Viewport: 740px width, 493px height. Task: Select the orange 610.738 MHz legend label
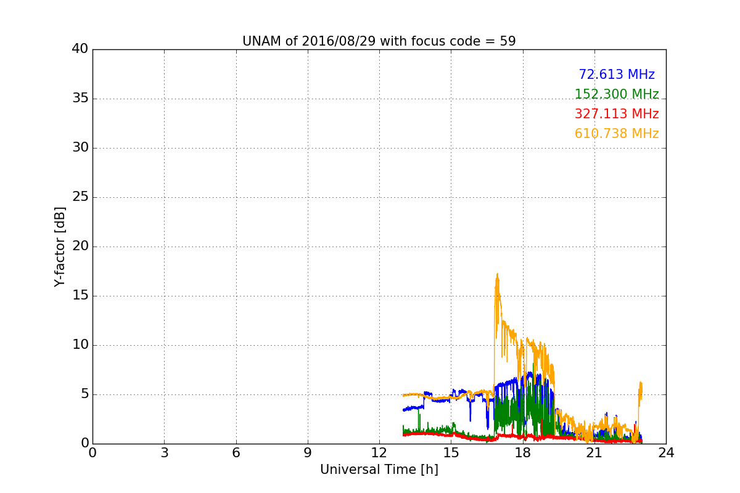point(617,134)
